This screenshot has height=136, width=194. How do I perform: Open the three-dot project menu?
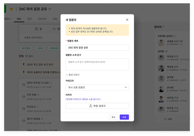[x=16, y=9]
